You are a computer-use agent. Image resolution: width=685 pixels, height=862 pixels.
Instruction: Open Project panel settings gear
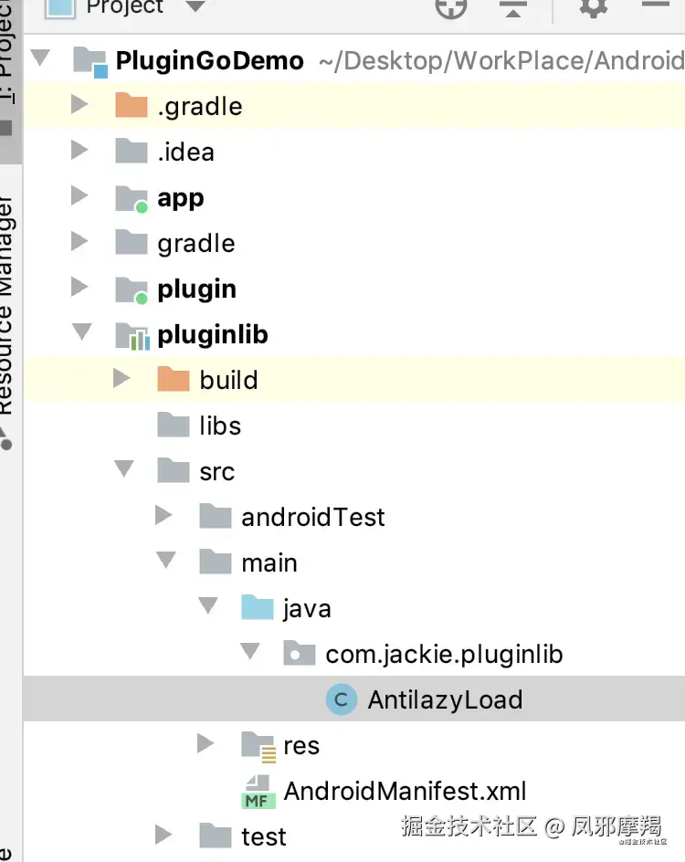(x=594, y=8)
